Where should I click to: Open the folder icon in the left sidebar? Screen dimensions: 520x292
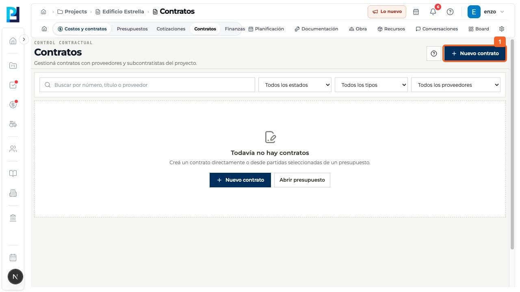tap(13, 65)
